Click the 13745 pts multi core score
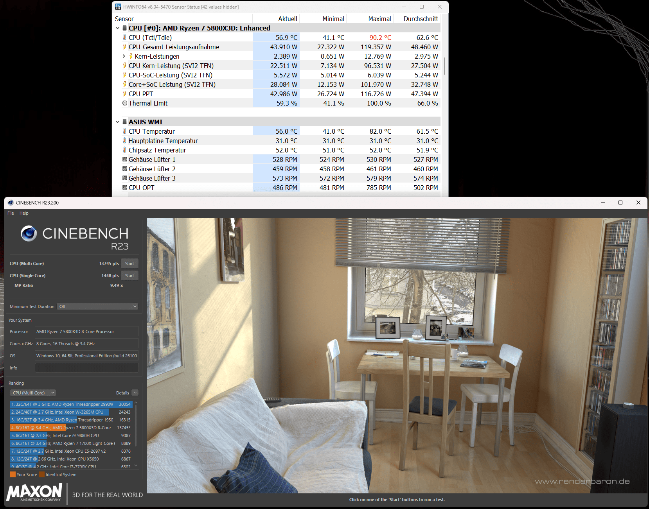Image resolution: width=649 pixels, height=509 pixels. coord(109,263)
